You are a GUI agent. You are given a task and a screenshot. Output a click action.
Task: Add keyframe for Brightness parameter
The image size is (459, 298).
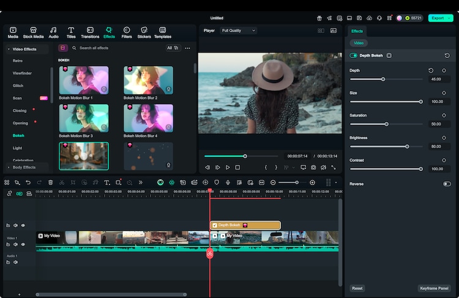pos(444,137)
